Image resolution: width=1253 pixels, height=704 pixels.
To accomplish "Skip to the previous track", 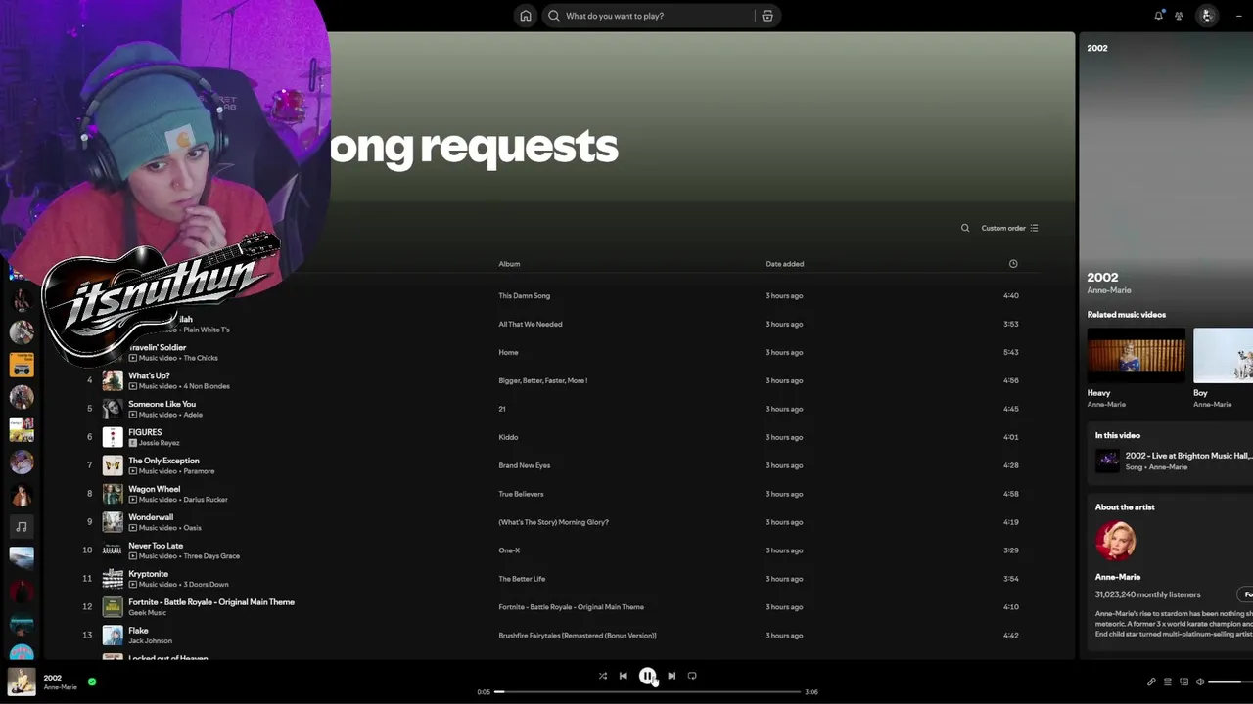I will (x=624, y=676).
